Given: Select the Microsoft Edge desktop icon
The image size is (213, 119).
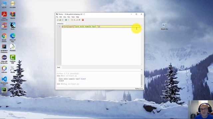Looking at the screenshot, I should pyautogui.click(x=13, y=38).
